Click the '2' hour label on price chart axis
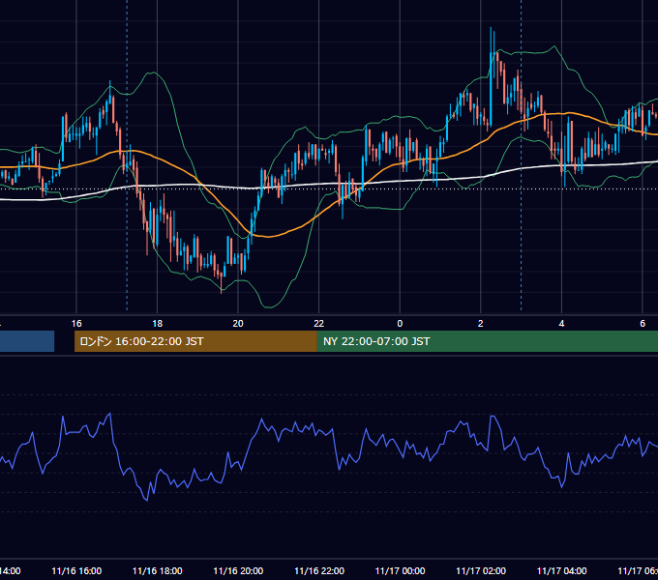 (x=481, y=324)
